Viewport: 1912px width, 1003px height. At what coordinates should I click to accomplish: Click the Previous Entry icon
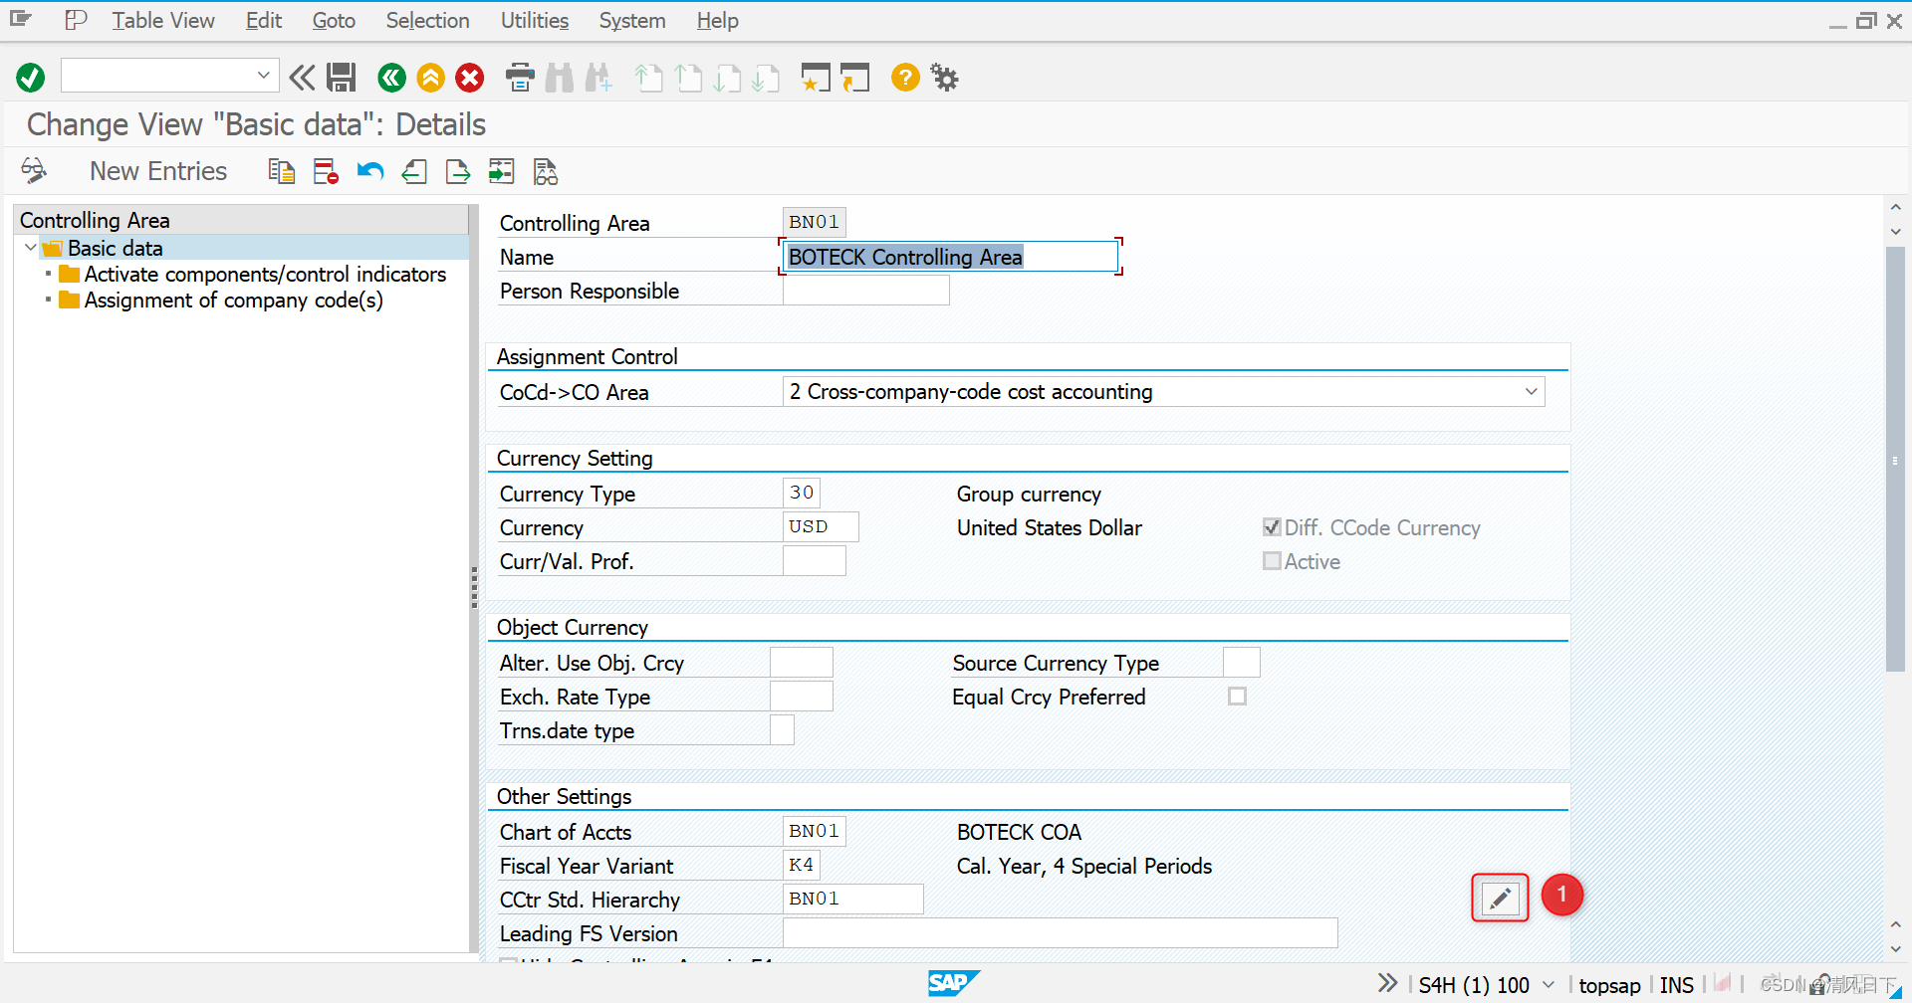pos(414,171)
